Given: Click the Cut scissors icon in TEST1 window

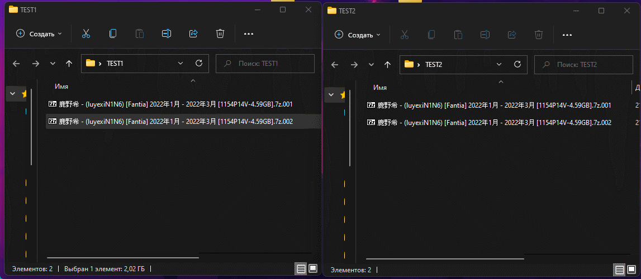Looking at the screenshot, I should 86,34.
